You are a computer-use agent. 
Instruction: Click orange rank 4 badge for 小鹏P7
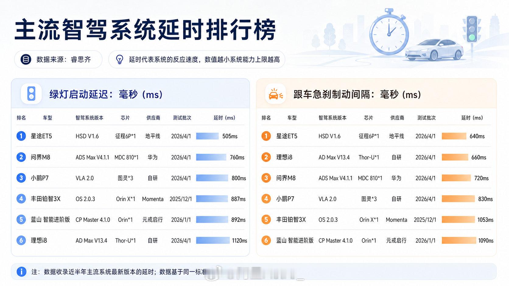pyautogui.click(x=266, y=199)
